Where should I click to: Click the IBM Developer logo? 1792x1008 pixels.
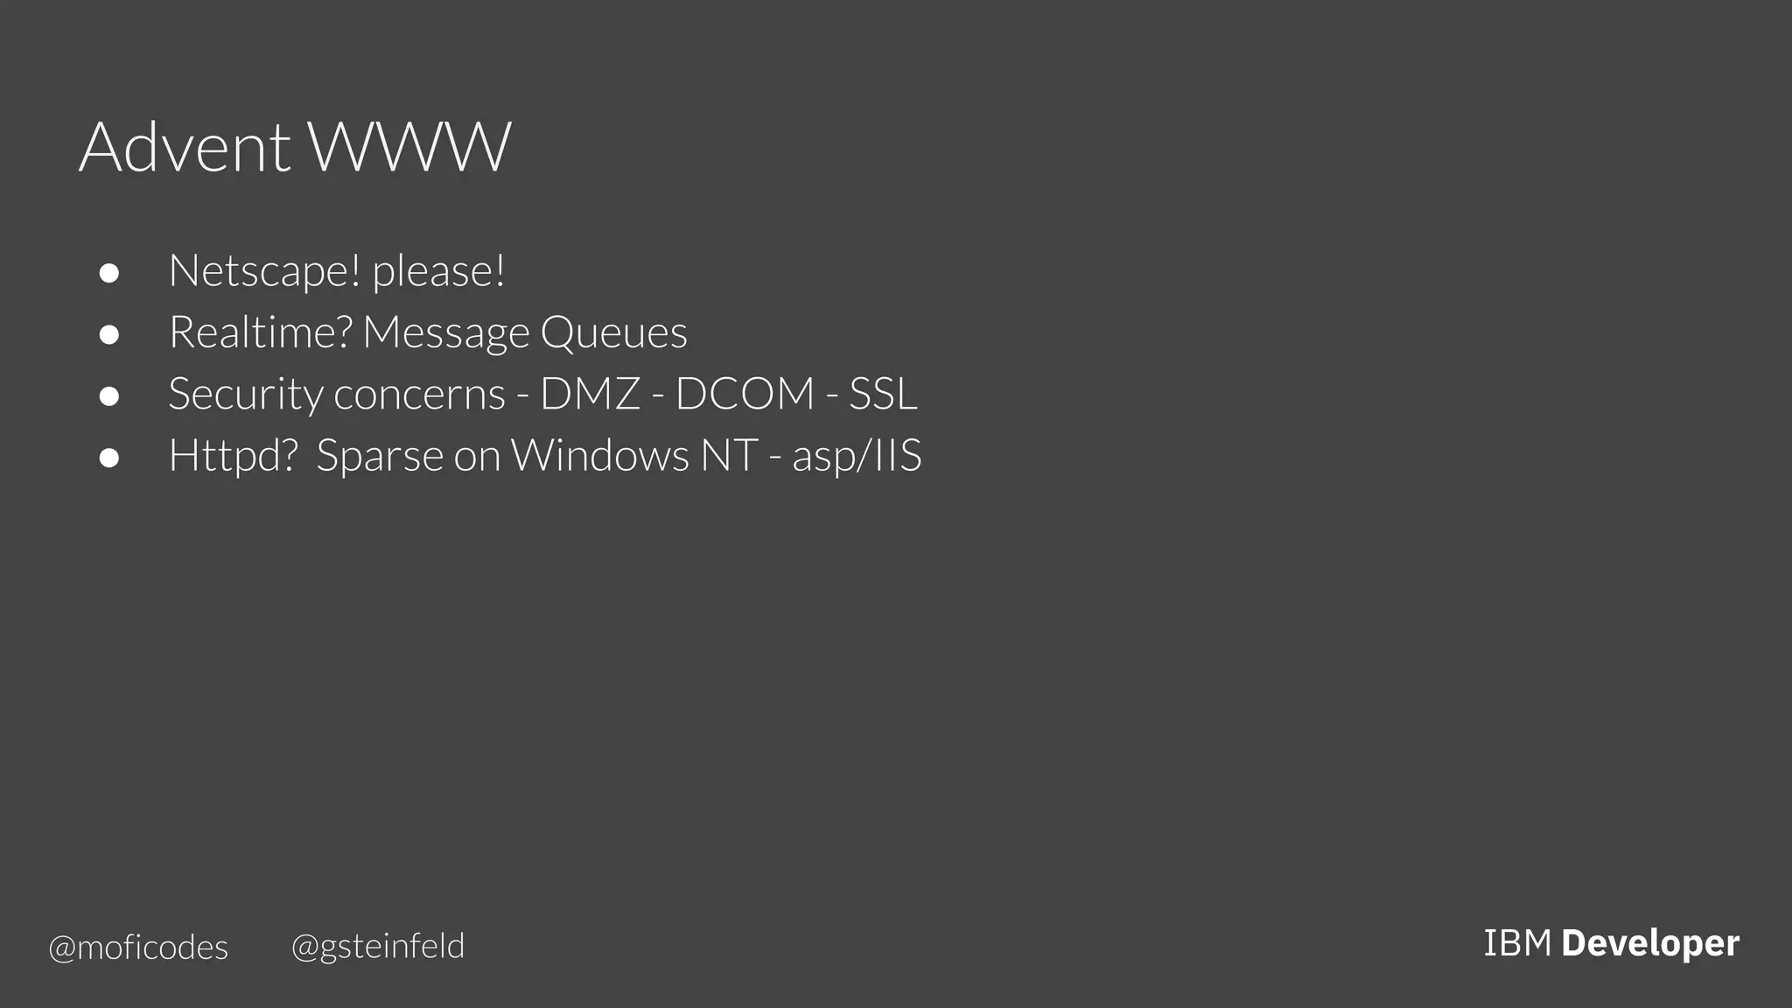1611,943
